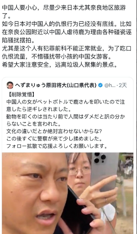This screenshot has width=137, height=234.
Task: Click the blue verified badge
Action: click(x=100, y=85)
